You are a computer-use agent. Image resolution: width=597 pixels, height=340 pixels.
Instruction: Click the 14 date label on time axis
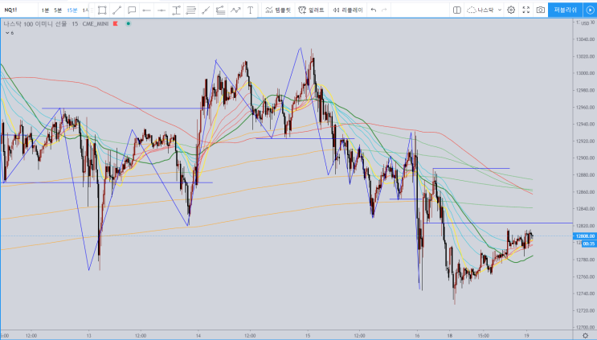point(198,336)
